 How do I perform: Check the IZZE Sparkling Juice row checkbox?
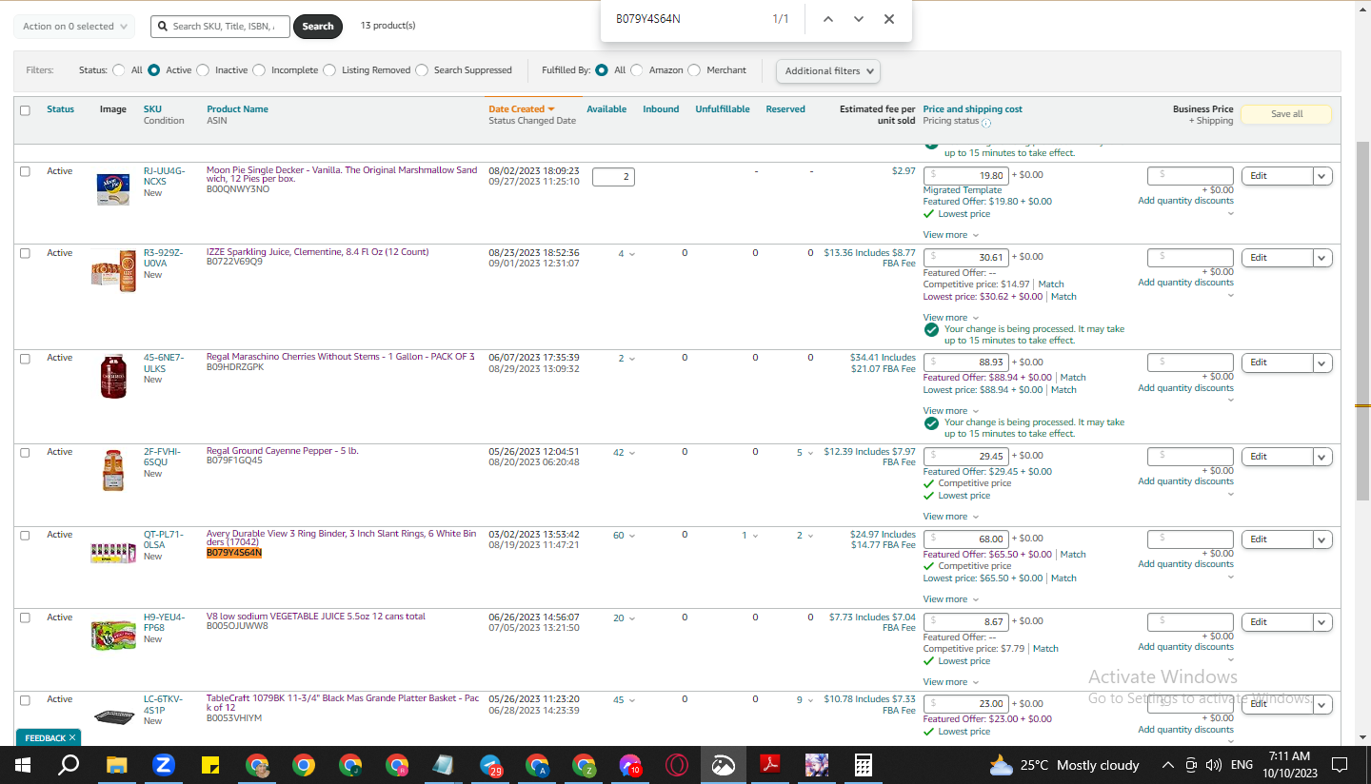pos(25,253)
